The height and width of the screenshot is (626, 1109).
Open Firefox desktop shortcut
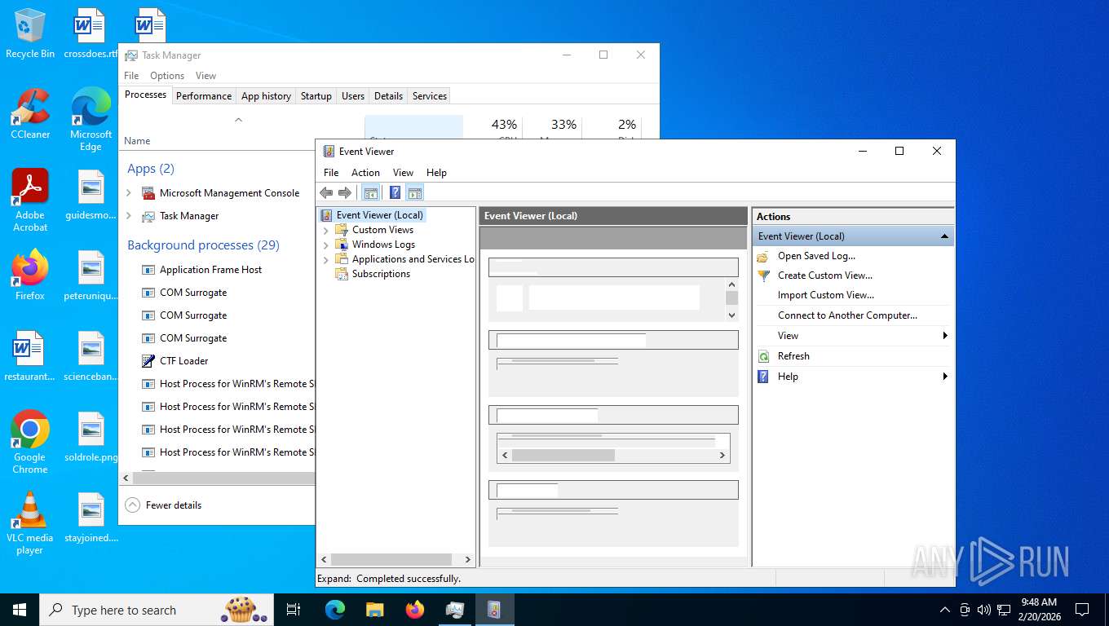pos(30,276)
